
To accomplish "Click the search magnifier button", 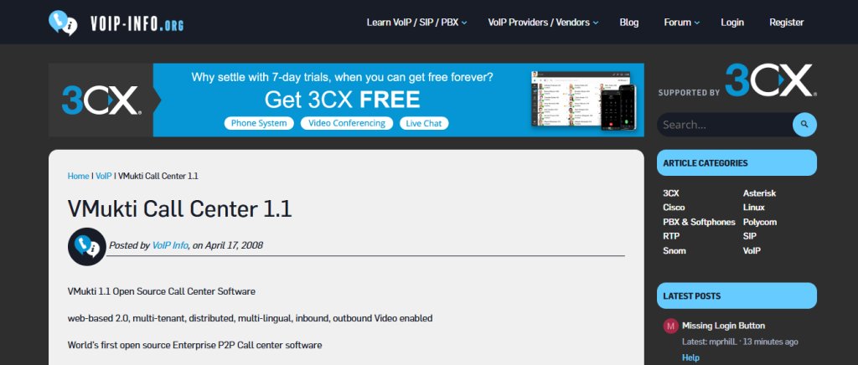I will coord(804,125).
